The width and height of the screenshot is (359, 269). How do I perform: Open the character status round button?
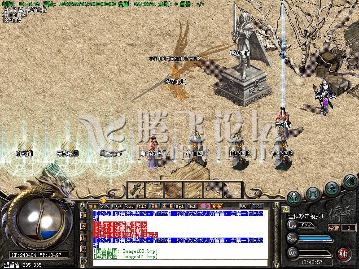(294, 197)
